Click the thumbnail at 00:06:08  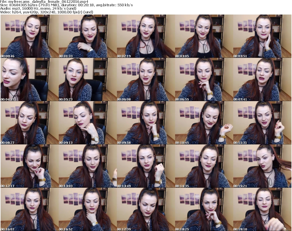tap(145, 79)
